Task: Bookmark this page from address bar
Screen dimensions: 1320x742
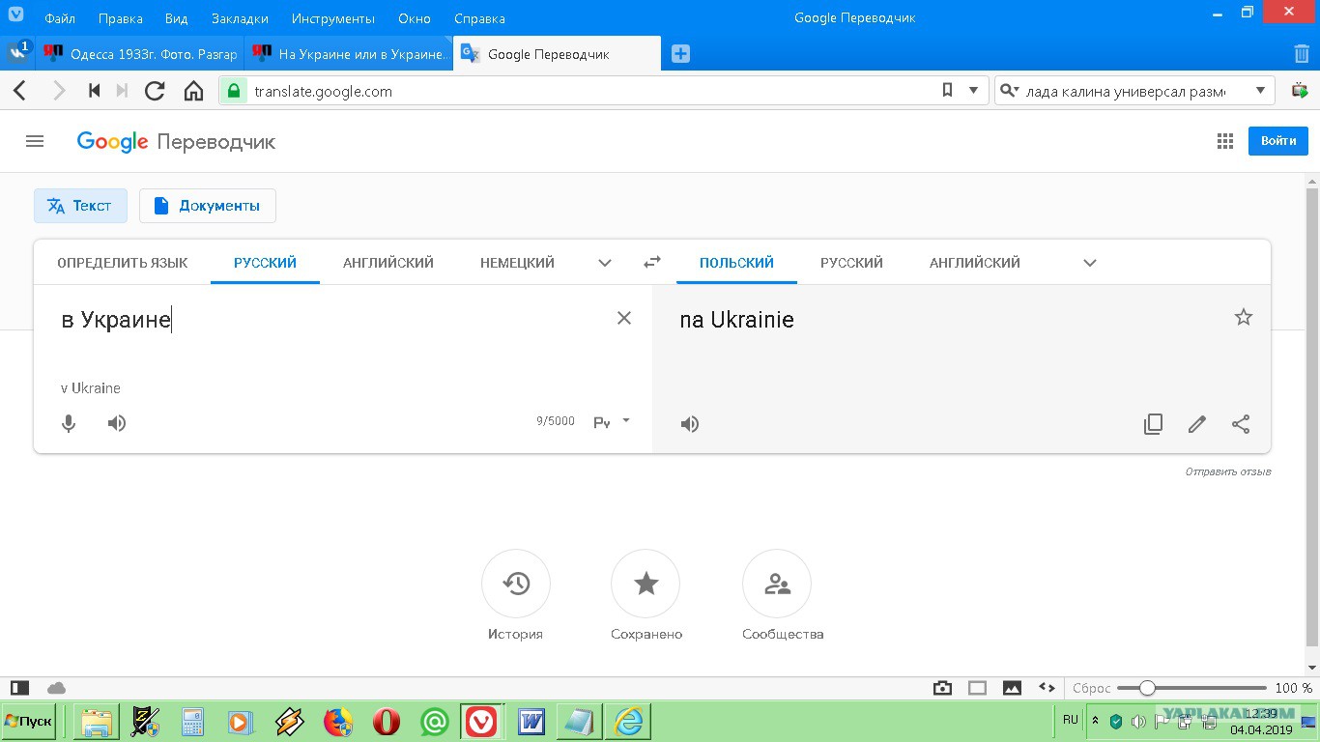Action: point(947,91)
